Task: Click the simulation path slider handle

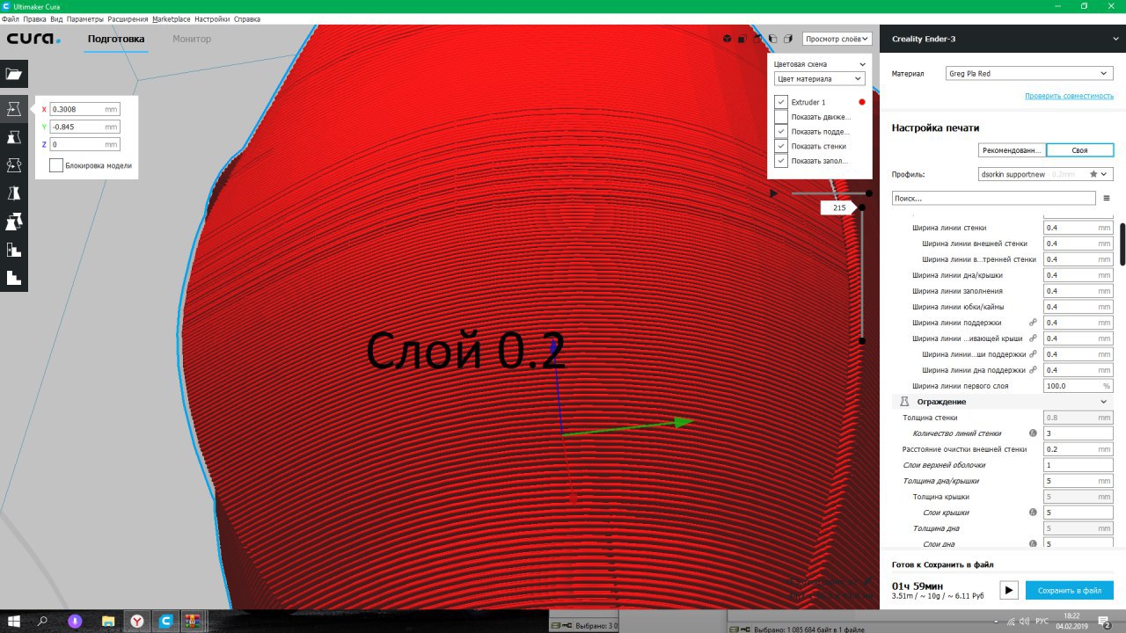Action: pos(869,193)
